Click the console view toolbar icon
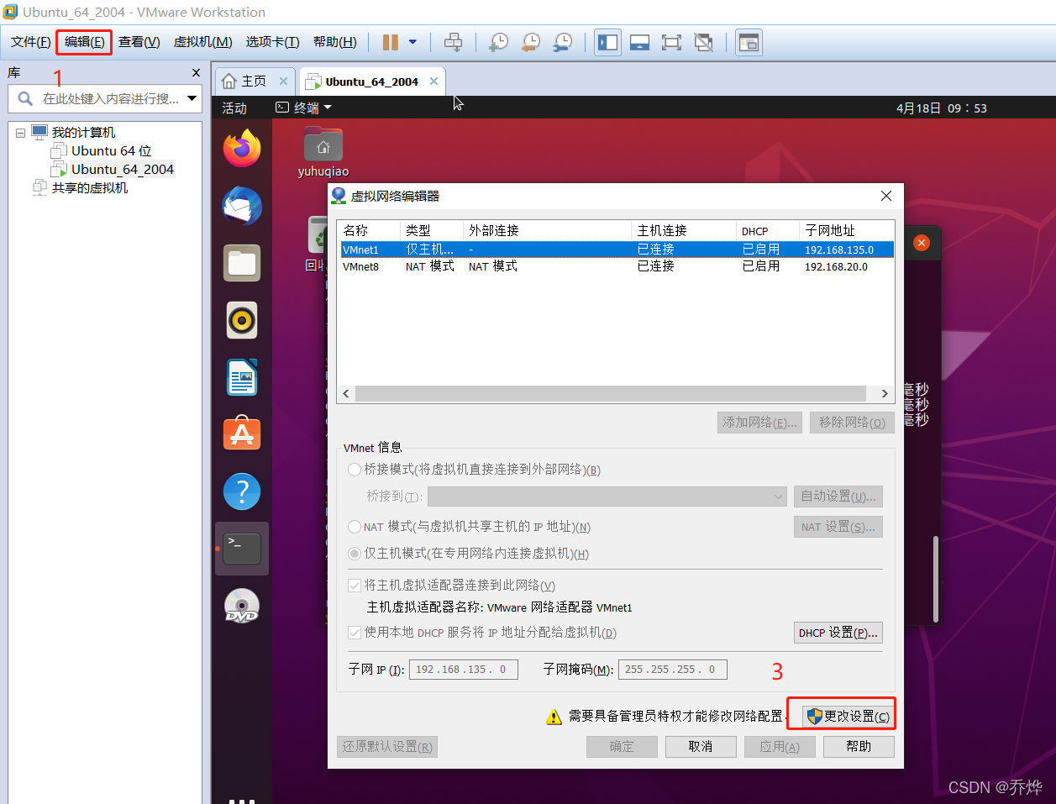This screenshot has width=1056, height=804. [x=749, y=42]
